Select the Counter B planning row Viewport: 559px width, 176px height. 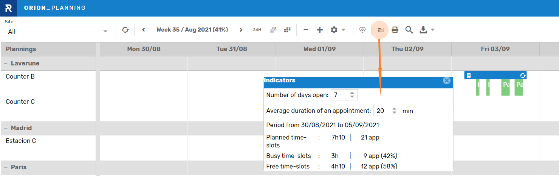click(20, 77)
